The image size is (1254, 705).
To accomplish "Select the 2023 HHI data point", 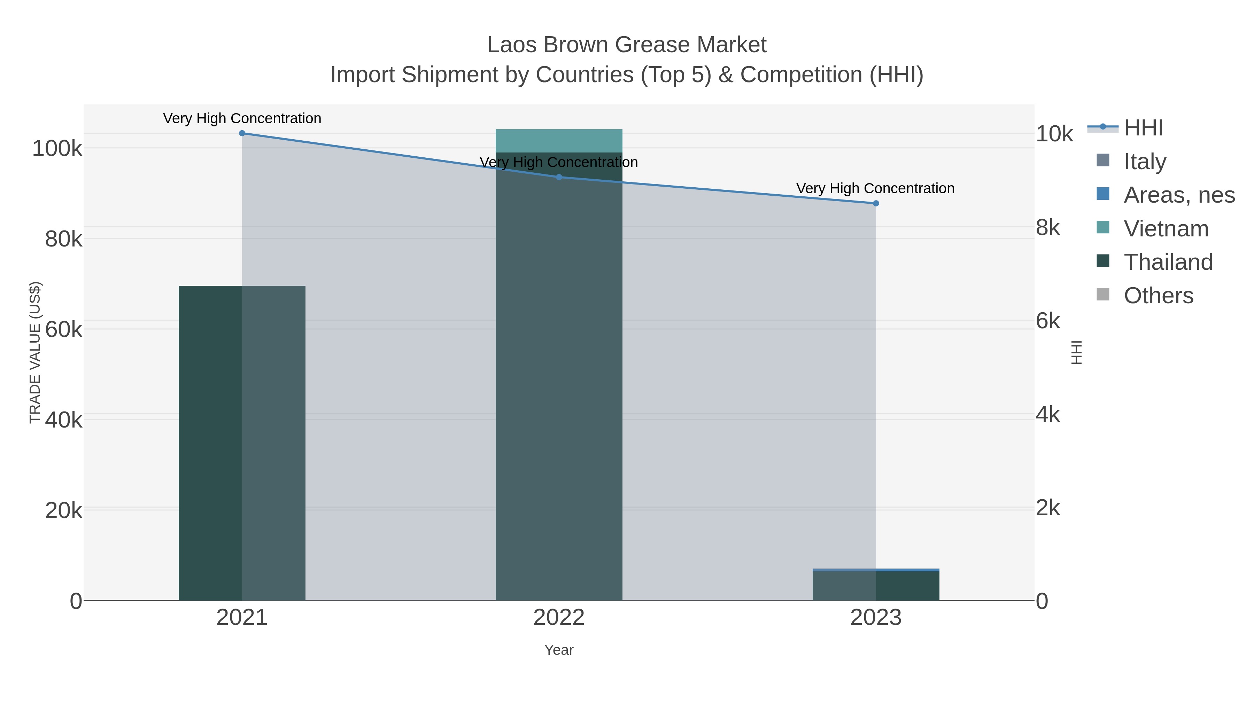I will tap(876, 203).
